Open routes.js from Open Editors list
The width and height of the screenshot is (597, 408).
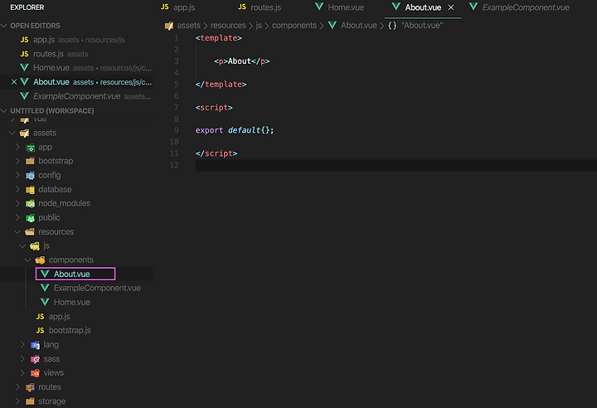pos(76,54)
